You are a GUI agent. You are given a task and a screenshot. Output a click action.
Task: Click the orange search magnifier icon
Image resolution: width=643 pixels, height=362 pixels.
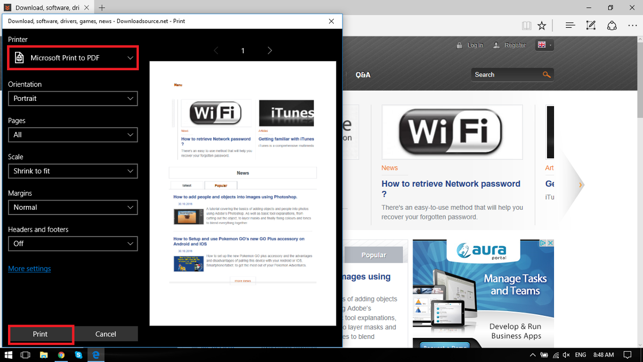[x=547, y=75]
